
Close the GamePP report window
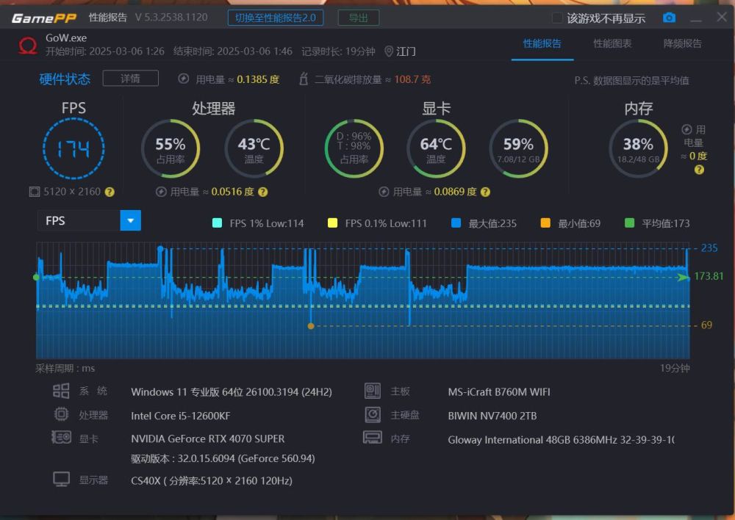pos(722,17)
